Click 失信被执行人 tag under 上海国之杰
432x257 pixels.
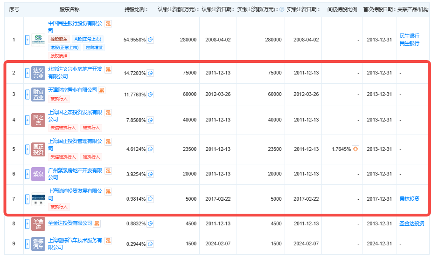tap(62, 128)
